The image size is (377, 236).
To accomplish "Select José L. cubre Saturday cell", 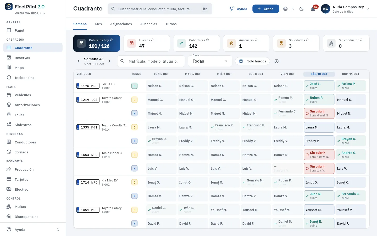I will click(319, 86).
